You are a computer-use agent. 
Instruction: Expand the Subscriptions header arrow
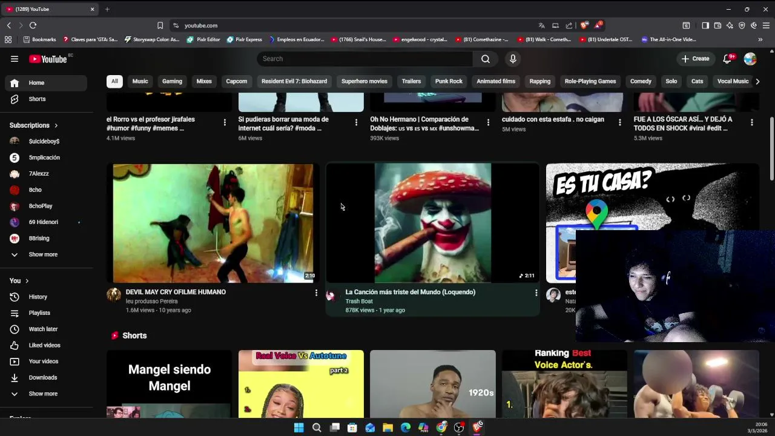pos(56,125)
